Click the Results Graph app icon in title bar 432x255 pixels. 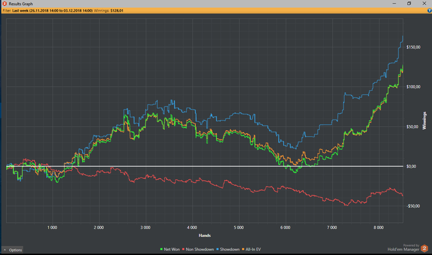[x=4, y=4]
